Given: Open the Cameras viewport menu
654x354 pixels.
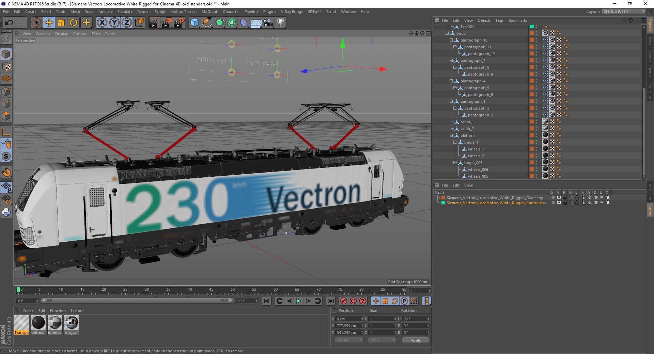Looking at the screenshot, I should click(x=43, y=34).
